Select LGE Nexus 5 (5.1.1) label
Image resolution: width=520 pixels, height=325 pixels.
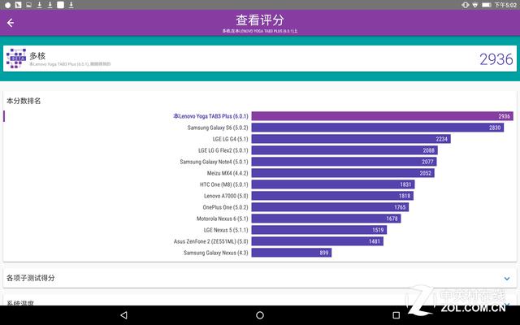click(226, 230)
